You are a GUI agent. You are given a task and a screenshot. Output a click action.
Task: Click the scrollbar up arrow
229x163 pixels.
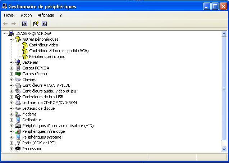click(224, 34)
